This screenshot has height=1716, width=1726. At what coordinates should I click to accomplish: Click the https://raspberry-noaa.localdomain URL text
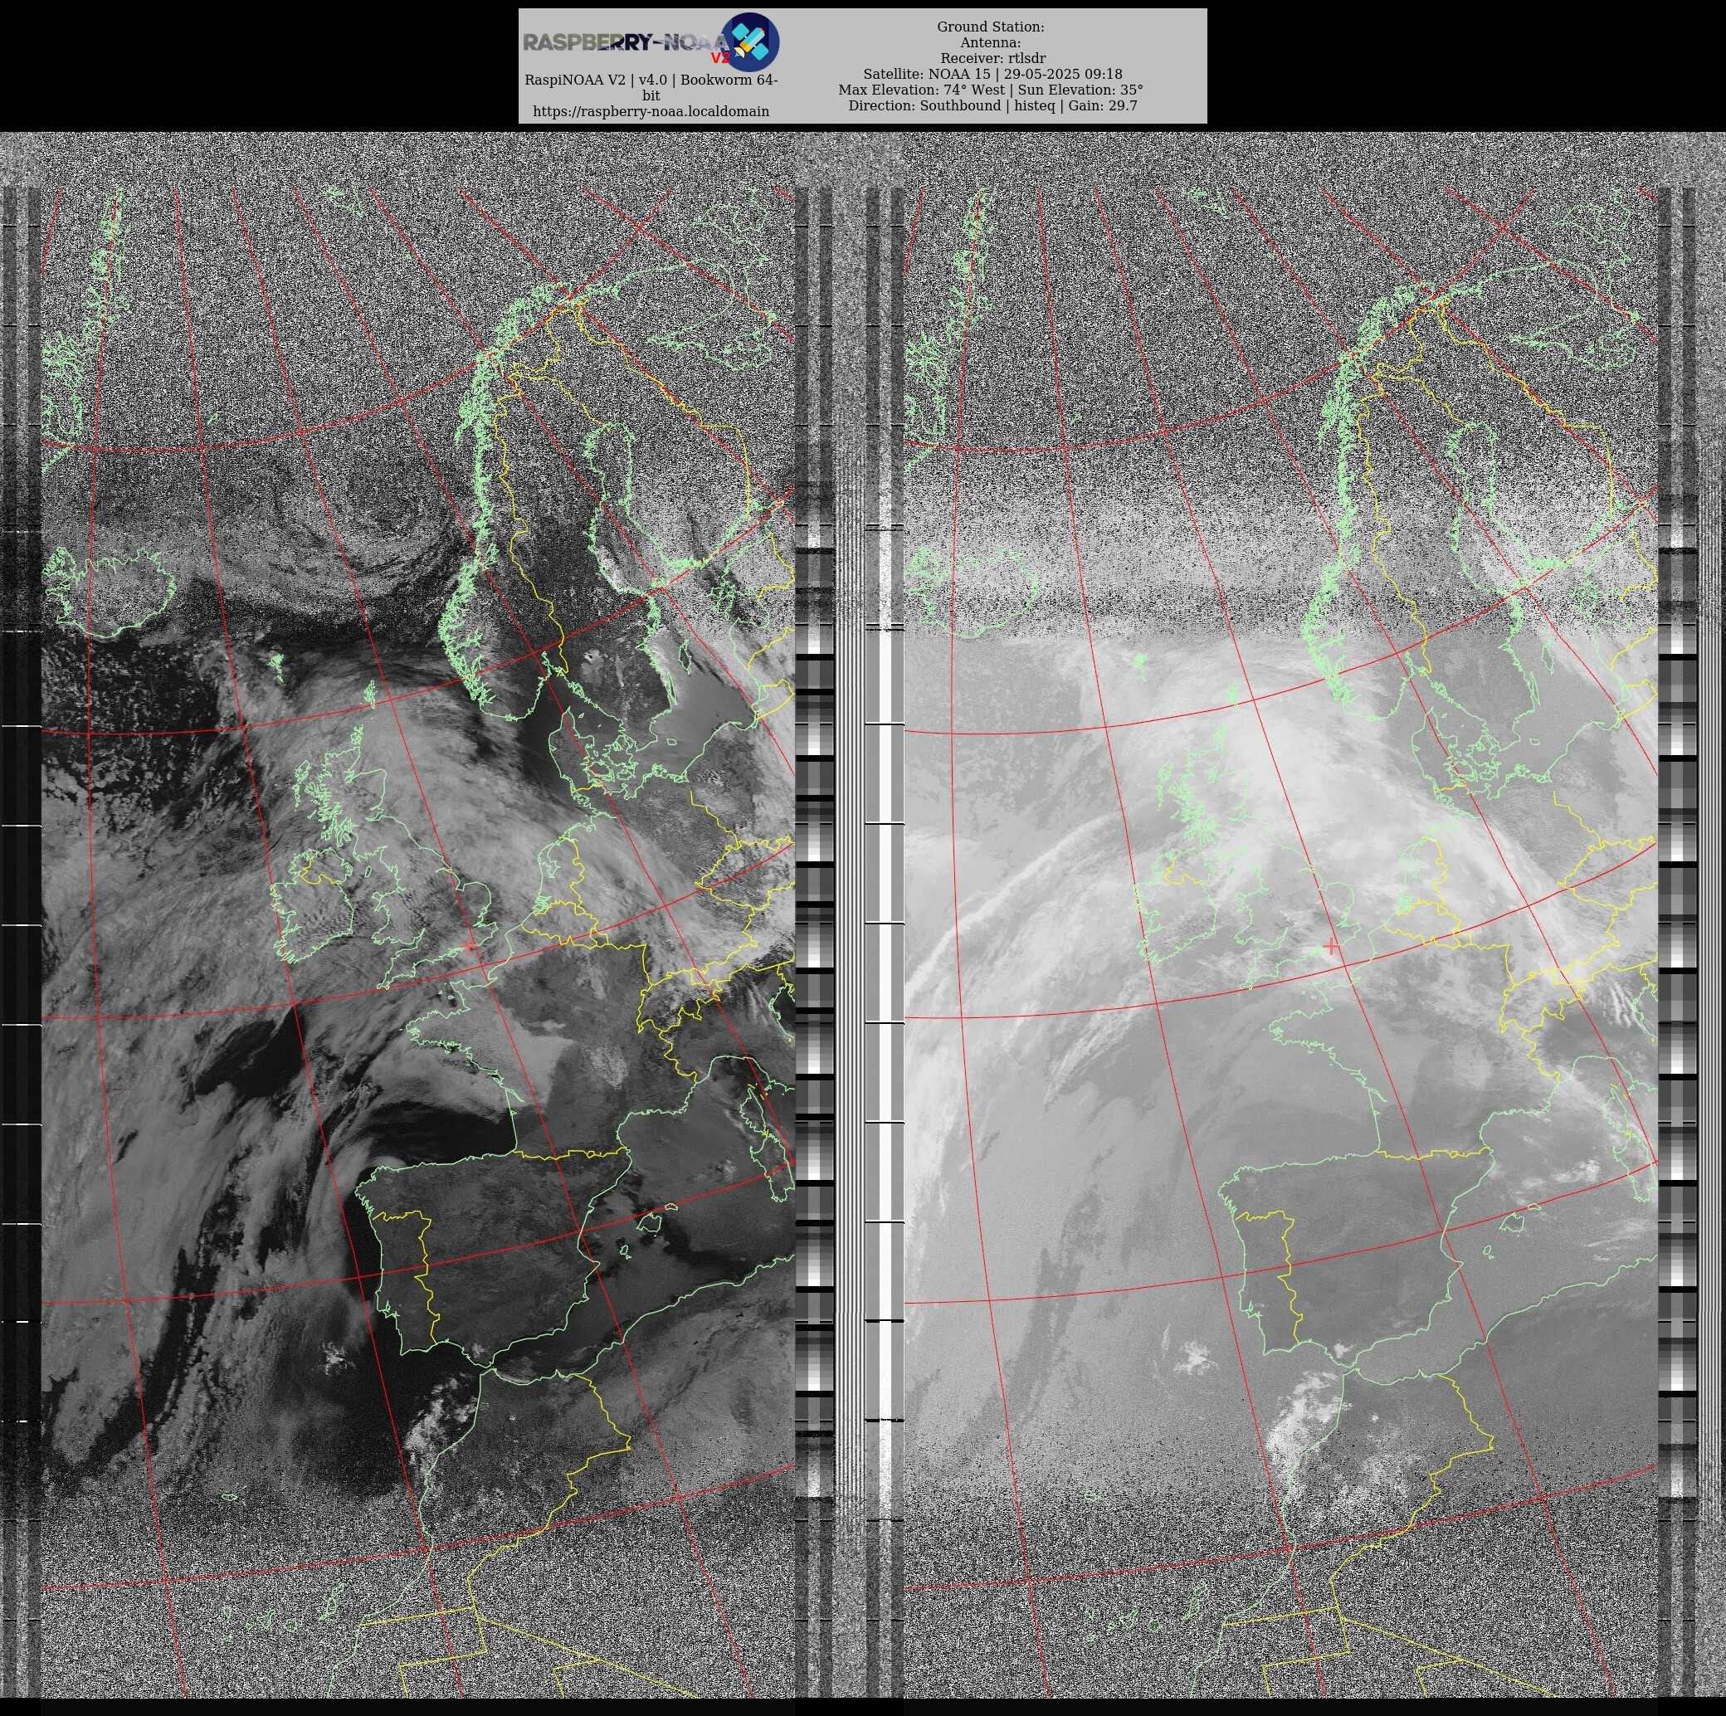pyautogui.click(x=651, y=112)
